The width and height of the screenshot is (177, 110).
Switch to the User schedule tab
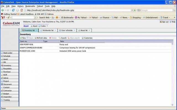click(x=67, y=31)
